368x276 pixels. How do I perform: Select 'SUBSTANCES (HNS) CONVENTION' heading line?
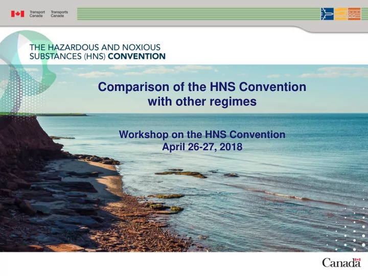pos(98,56)
